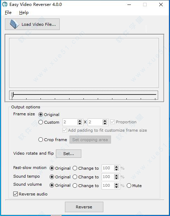Click Set cropping area button
The height and width of the screenshot is (216, 170).
coord(90,140)
